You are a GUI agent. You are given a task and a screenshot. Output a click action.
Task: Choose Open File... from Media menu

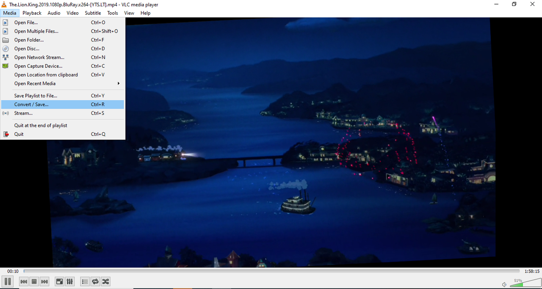tap(63, 22)
